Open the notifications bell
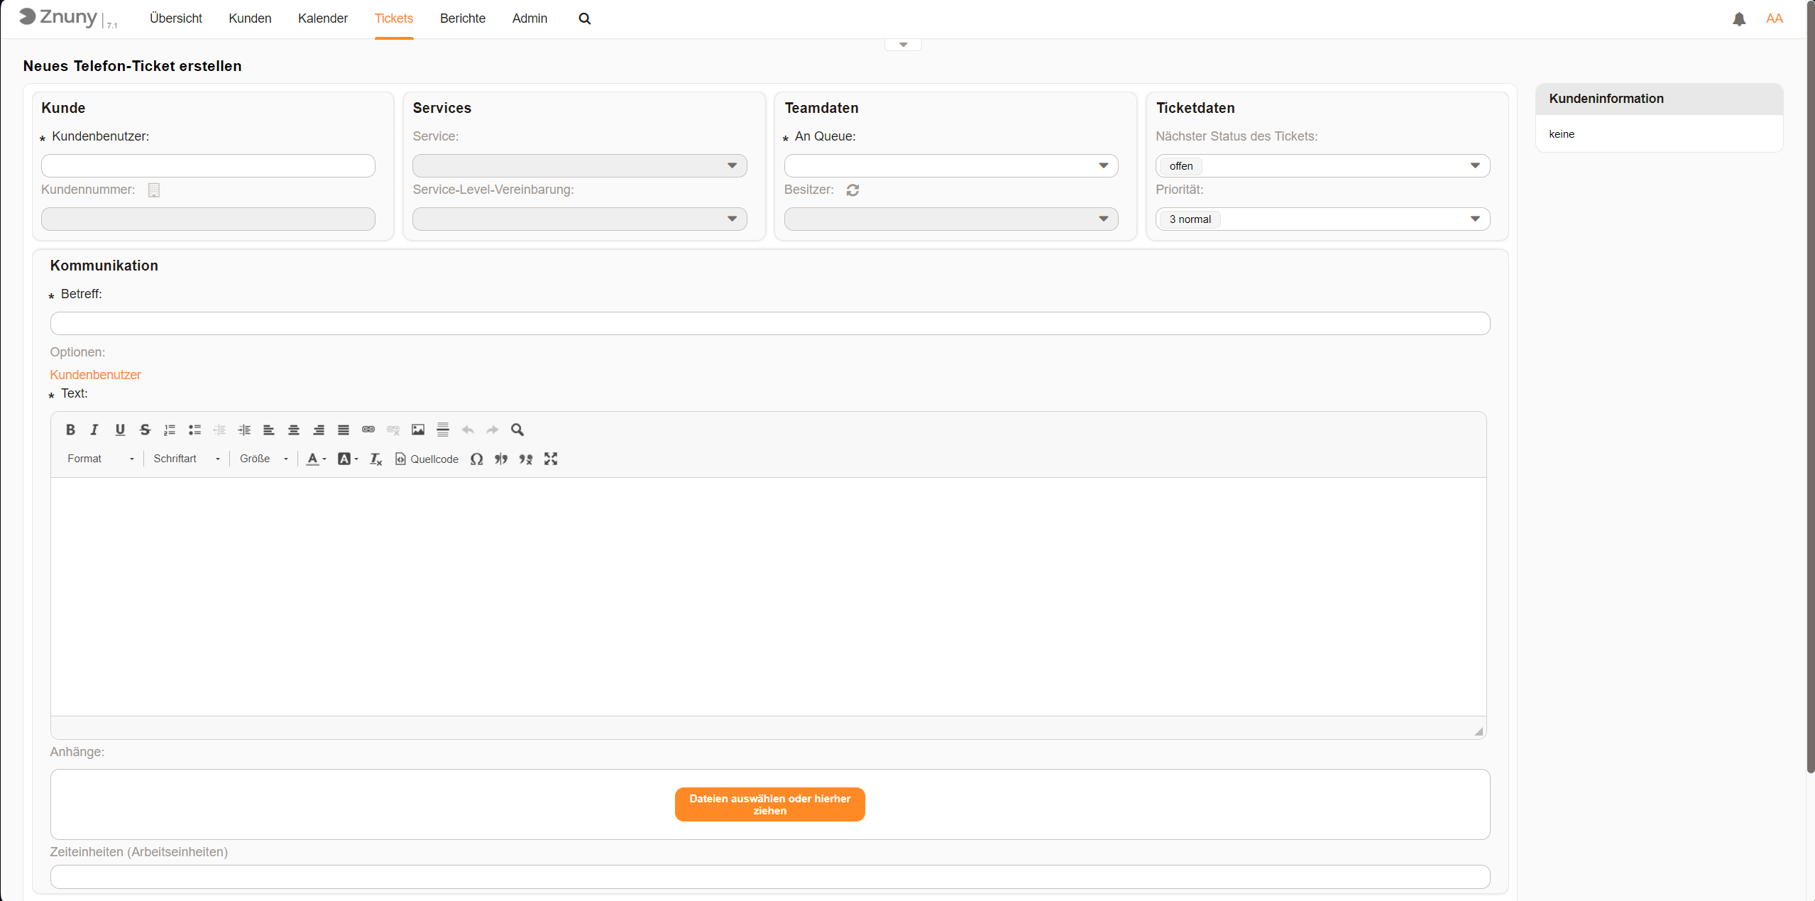The image size is (1815, 901). tap(1739, 19)
